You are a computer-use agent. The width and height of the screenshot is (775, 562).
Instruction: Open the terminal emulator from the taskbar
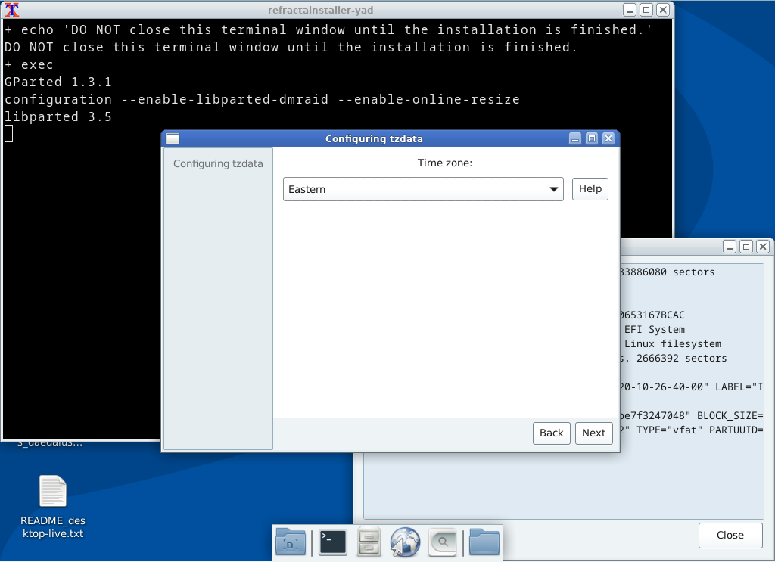pyautogui.click(x=332, y=542)
